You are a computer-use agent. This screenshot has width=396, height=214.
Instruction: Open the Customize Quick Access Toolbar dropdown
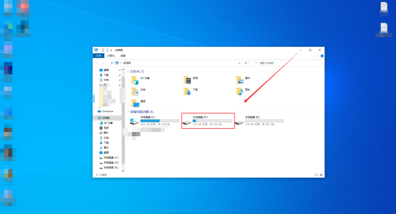(x=111, y=50)
